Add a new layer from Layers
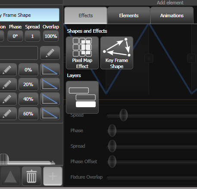Viewport: 197px width, 189px height. [82, 97]
